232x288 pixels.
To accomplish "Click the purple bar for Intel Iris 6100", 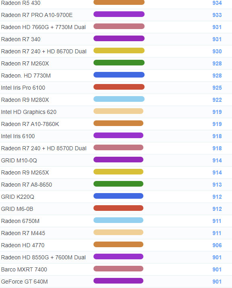I will [x=118, y=135].
